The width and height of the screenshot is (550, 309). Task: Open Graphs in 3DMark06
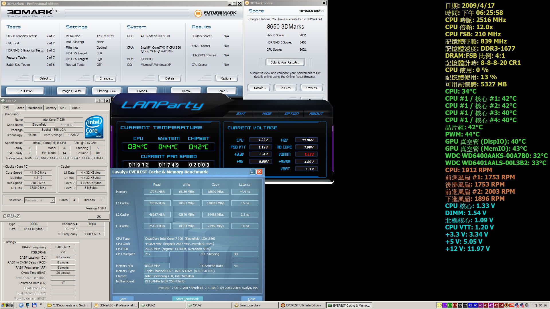143,91
